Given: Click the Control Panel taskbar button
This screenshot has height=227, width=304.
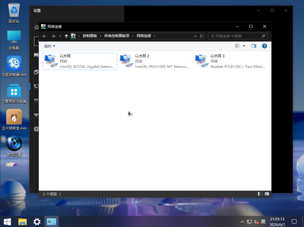Looking at the screenshot, I should pos(51,222).
